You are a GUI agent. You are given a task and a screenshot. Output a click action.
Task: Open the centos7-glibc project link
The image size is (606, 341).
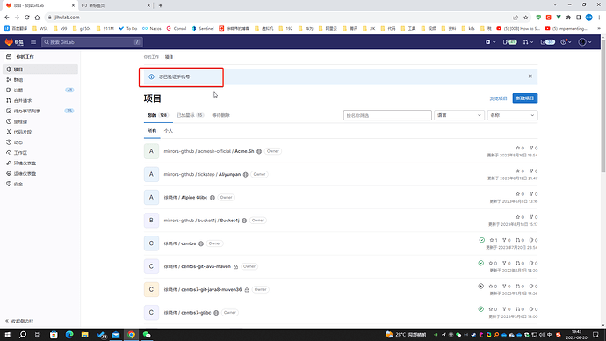click(187, 312)
